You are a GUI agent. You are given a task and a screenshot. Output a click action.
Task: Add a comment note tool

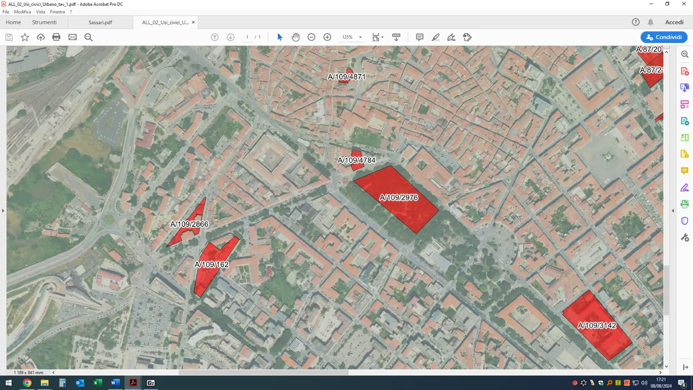coord(420,37)
